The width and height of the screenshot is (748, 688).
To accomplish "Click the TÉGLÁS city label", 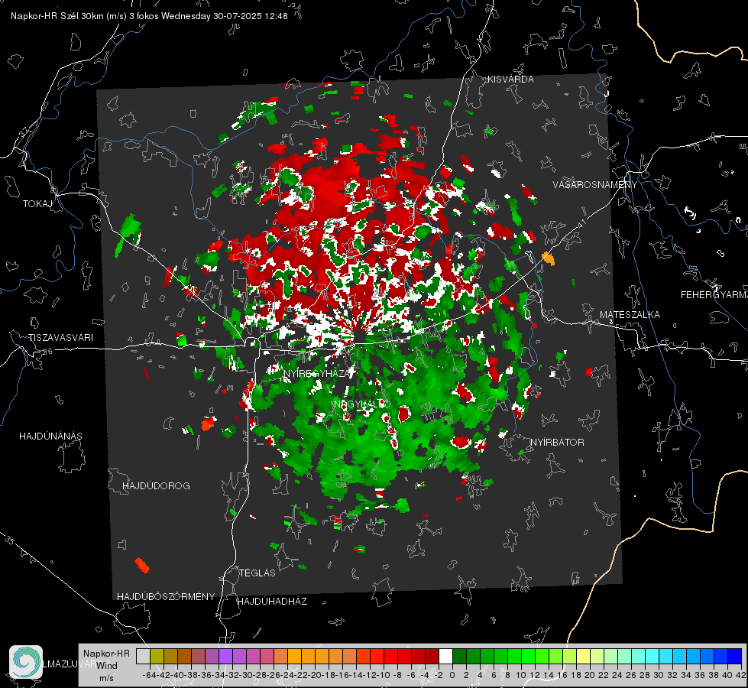I will pyautogui.click(x=257, y=573).
